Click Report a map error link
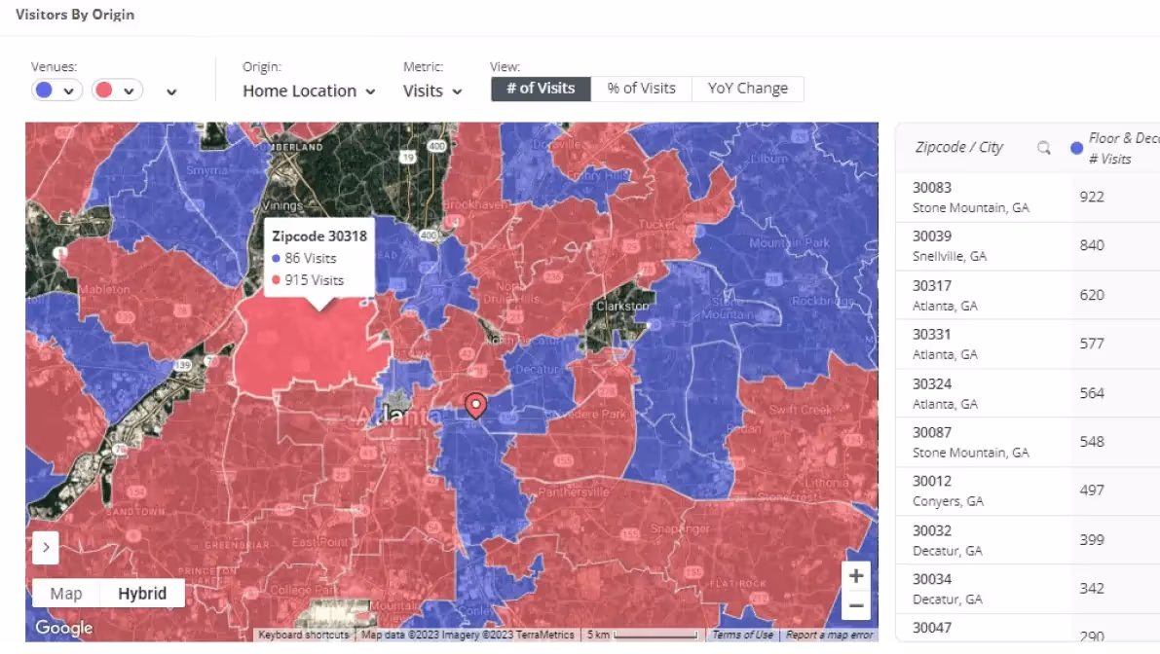Image resolution: width=1160 pixels, height=654 pixels. (829, 635)
